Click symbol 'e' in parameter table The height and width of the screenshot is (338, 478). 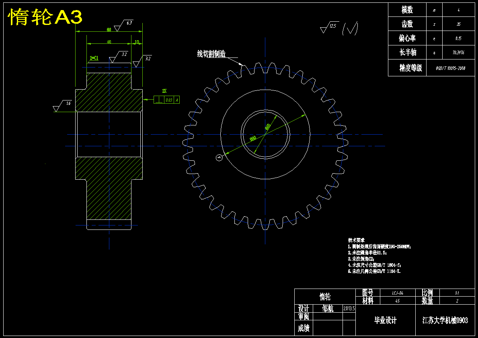click(x=434, y=39)
